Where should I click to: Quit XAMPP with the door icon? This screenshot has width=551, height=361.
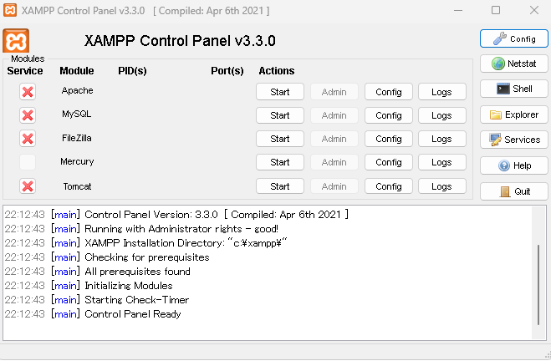click(513, 191)
